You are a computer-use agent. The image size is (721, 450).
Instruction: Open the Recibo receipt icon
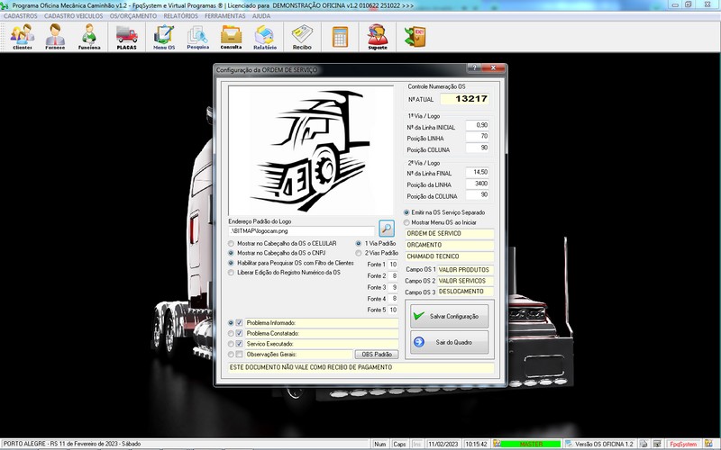click(x=302, y=36)
